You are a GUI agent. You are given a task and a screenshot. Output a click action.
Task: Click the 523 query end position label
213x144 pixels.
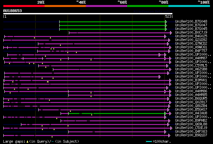click(x=168, y=16)
